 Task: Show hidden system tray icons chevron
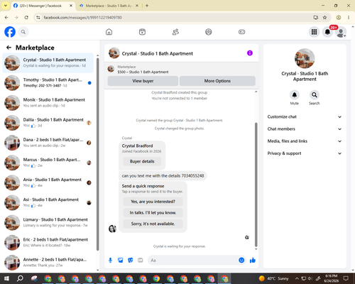click(x=297, y=278)
